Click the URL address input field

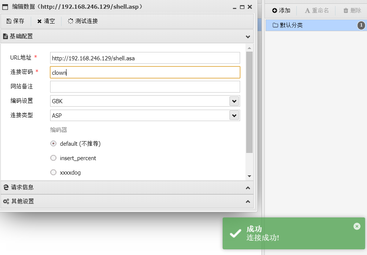(145, 58)
